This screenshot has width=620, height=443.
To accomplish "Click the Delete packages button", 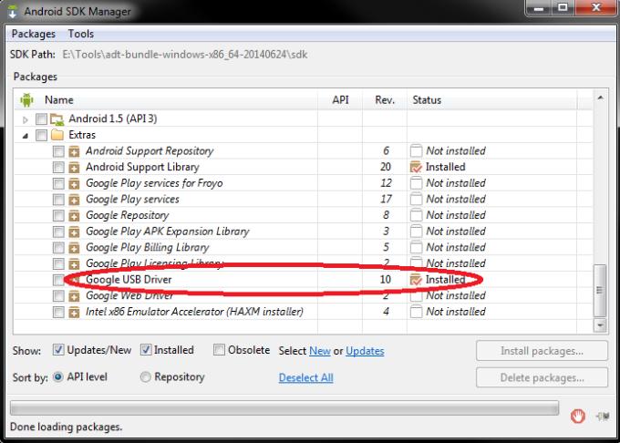I will pos(542,377).
